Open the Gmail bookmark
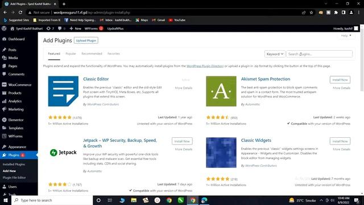The image size is (364, 205). [x=159, y=20]
